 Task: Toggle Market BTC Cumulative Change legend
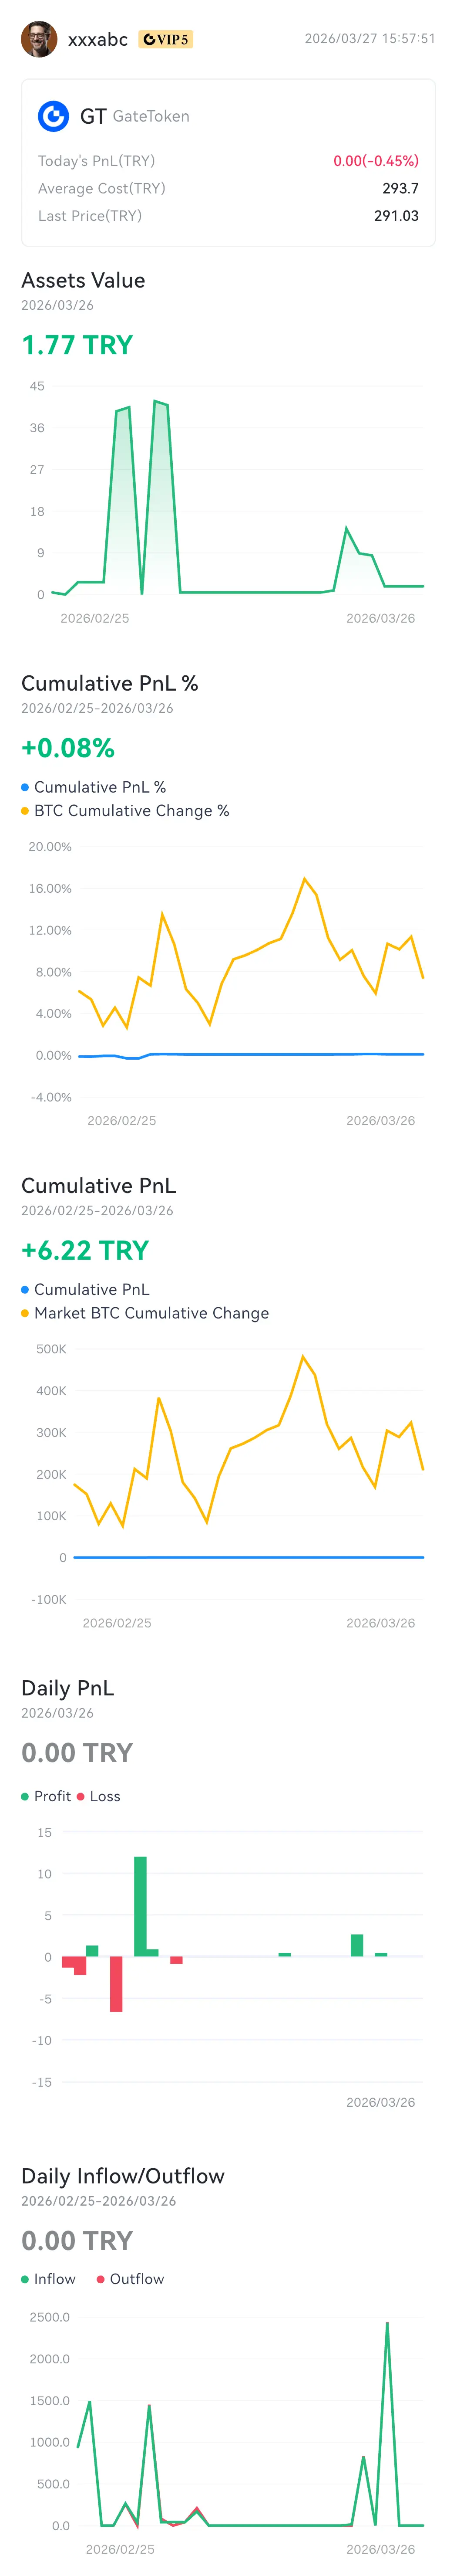click(x=144, y=1313)
